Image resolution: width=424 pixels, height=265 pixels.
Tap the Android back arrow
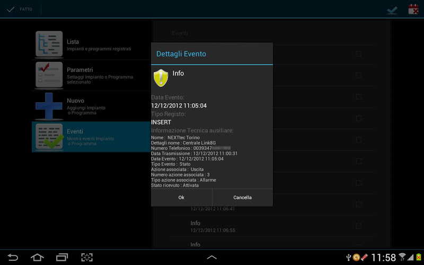point(12,257)
